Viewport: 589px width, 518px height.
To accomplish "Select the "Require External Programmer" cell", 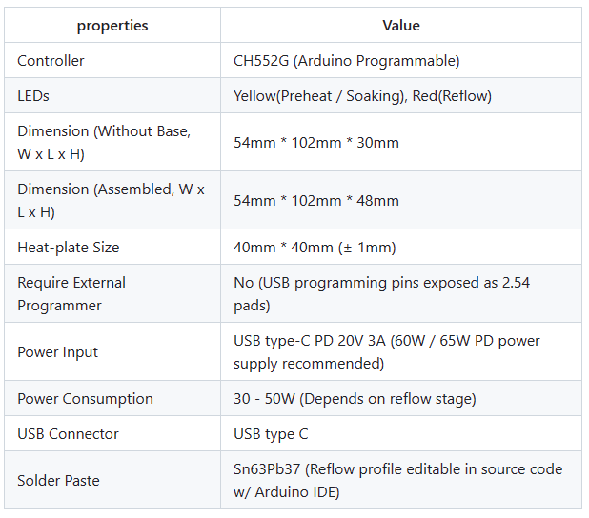I will coord(71,294).
